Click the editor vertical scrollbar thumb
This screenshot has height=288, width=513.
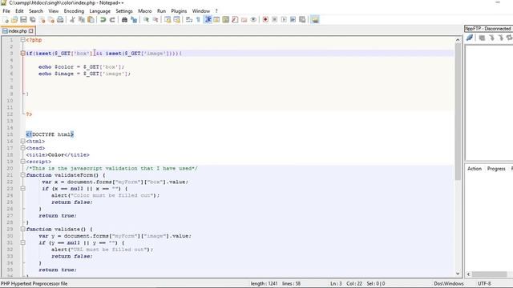pyautogui.click(x=458, y=111)
